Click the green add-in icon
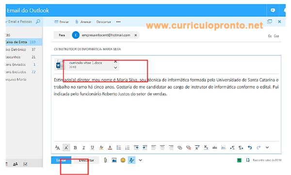 click(239, 160)
